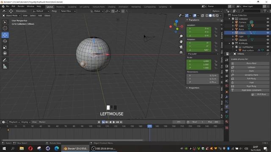
Task: Click the Z axis on navigation gizmo
Action: coord(177,22)
